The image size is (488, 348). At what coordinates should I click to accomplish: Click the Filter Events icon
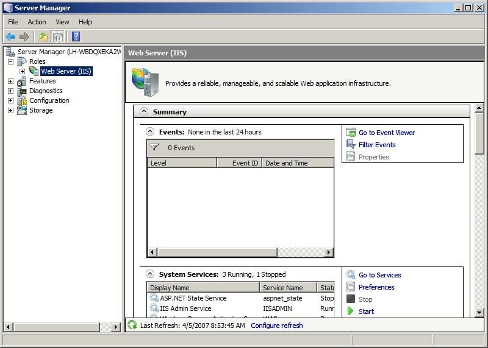point(351,145)
